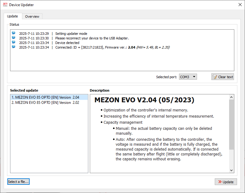Open the Selected port COM3 dropdown
The image size is (245, 193).
pos(188,77)
